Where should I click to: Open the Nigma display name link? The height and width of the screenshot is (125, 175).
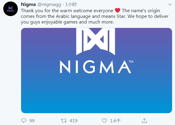coord(28,4)
